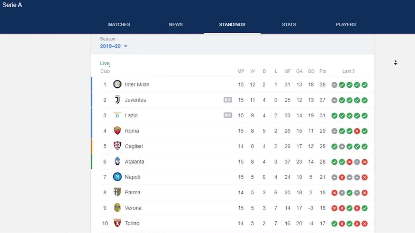Open the Season 2019–20 dropdown

pos(113,46)
